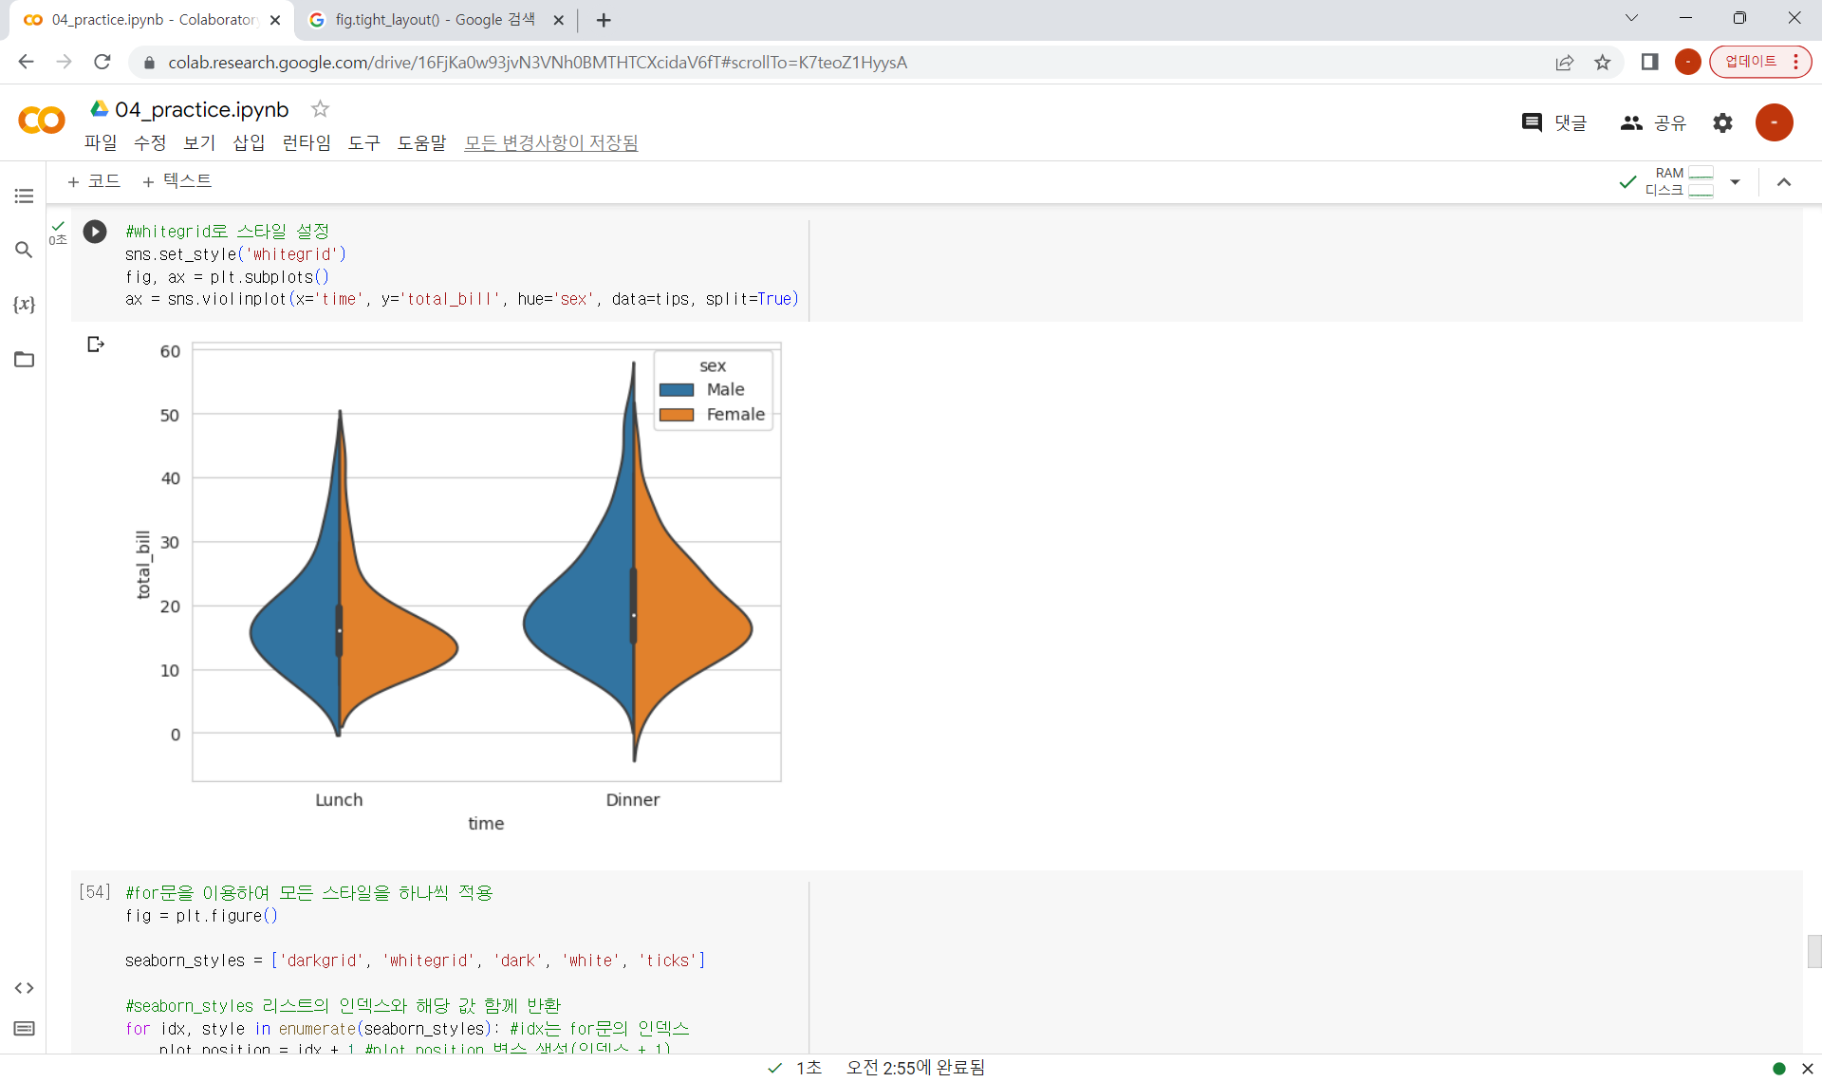This screenshot has height=1082, width=1822.
Task: Collapse the header with chevron
Action: click(x=1784, y=182)
